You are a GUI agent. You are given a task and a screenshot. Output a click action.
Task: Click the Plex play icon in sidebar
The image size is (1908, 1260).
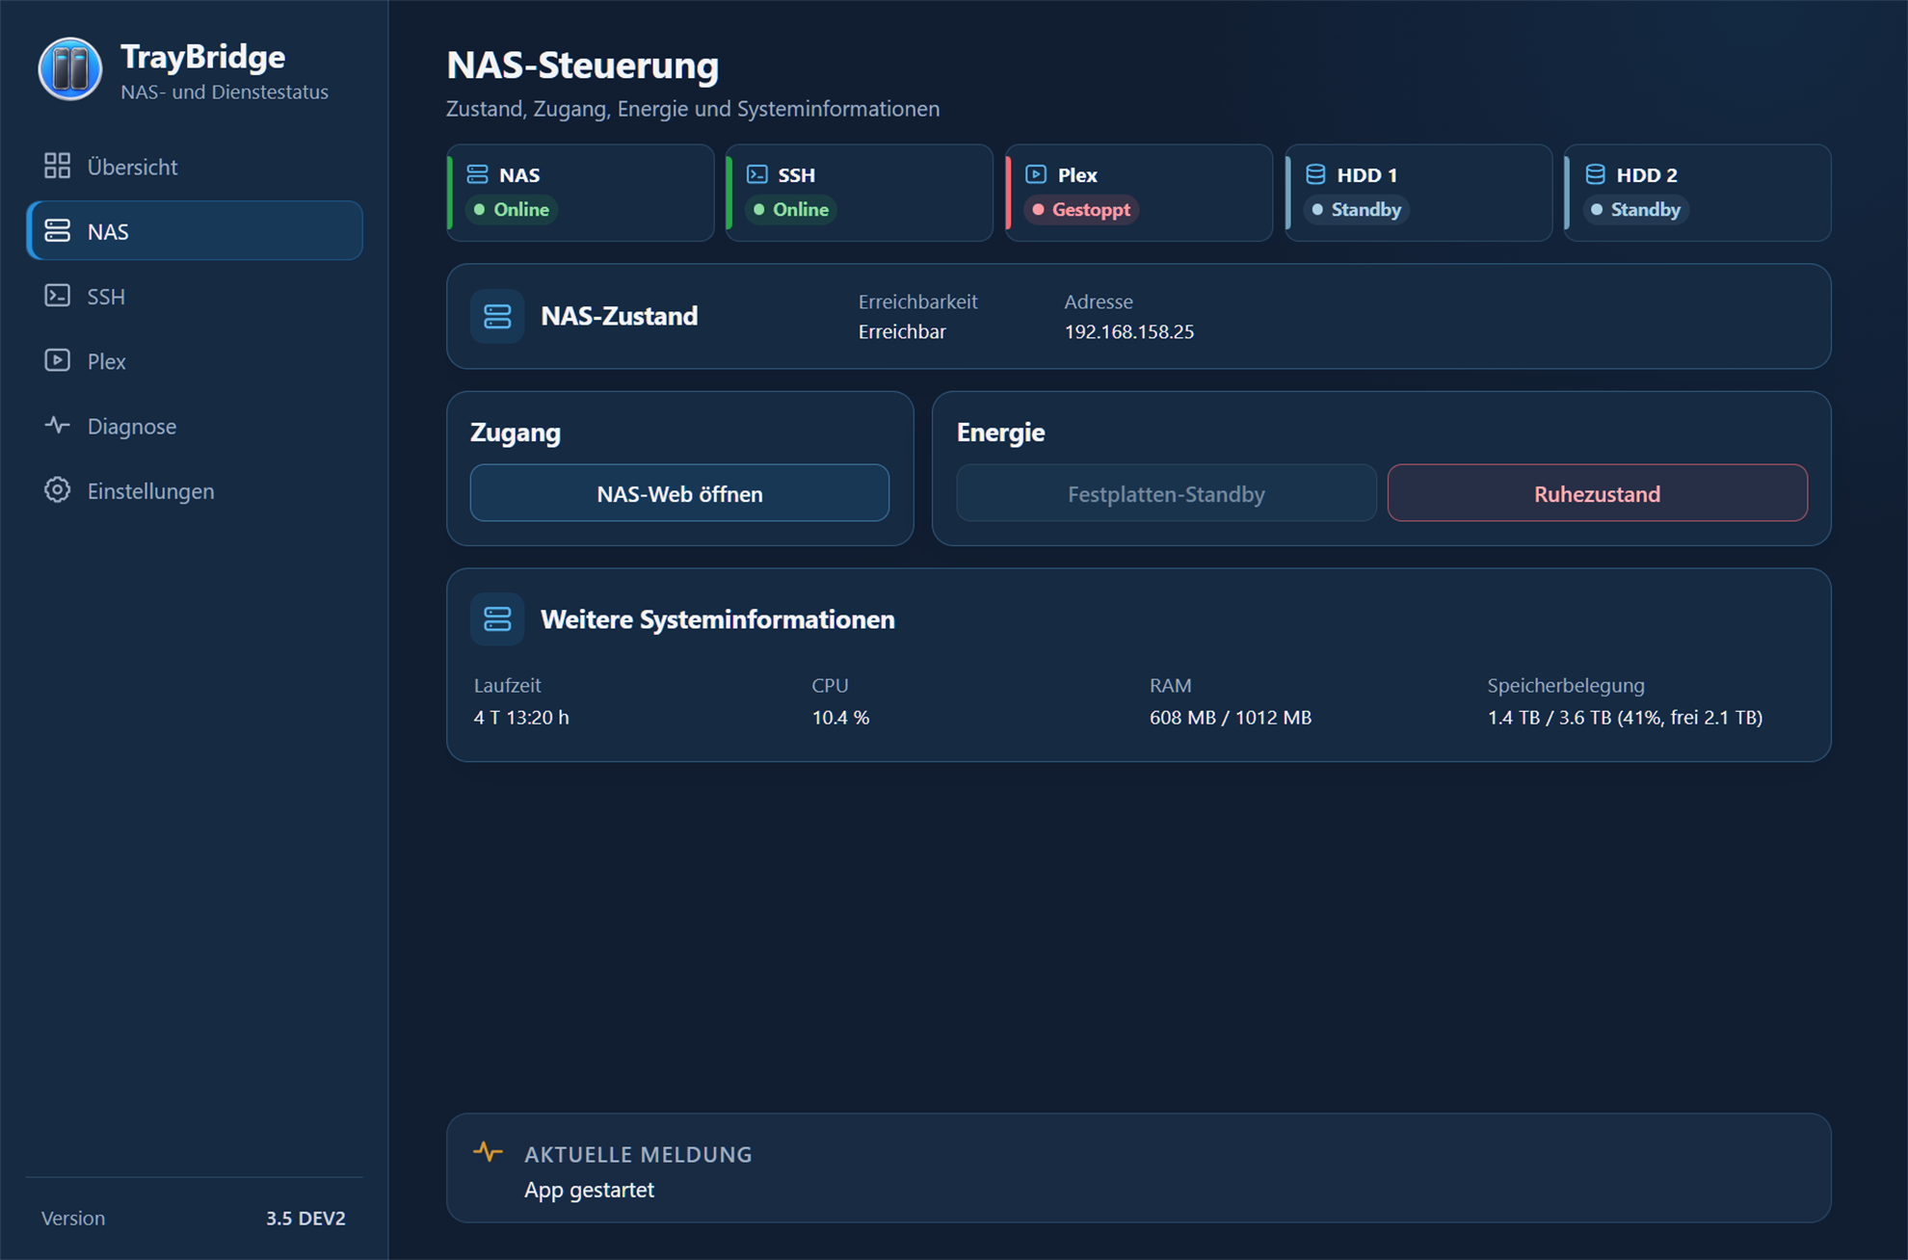(x=57, y=360)
